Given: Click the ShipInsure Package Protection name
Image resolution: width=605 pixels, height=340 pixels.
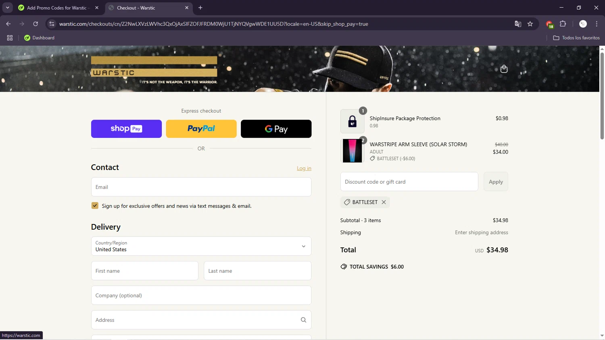Looking at the screenshot, I should [x=405, y=118].
